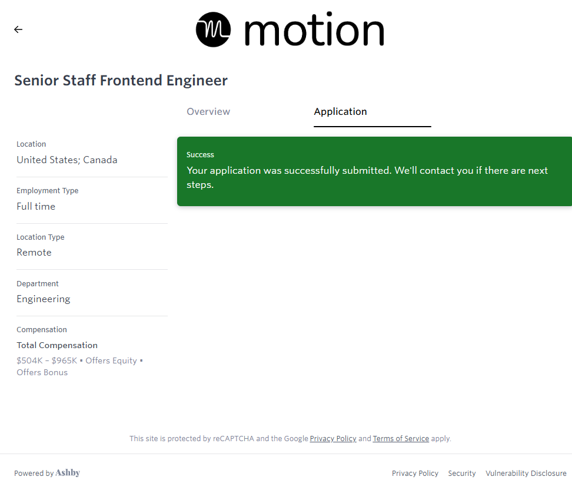Open Google's Privacy Policy link near reCAPTCHA
The width and height of the screenshot is (572, 493).
point(333,439)
